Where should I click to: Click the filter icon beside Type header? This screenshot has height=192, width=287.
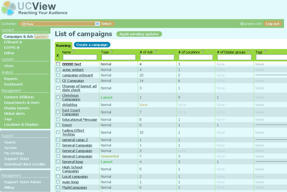pyautogui.click(x=112, y=52)
